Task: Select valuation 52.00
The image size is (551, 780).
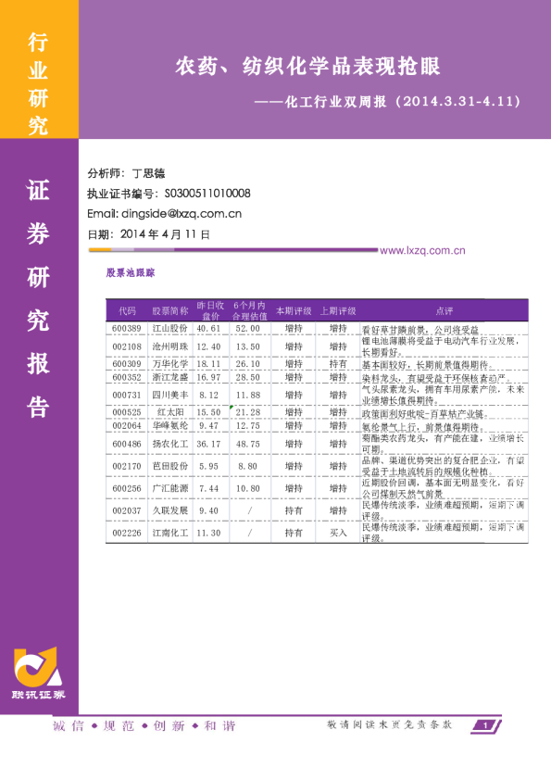Action: pos(247,328)
